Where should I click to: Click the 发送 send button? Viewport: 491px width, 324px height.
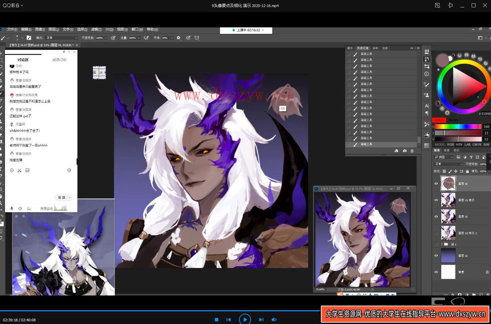click(61, 197)
